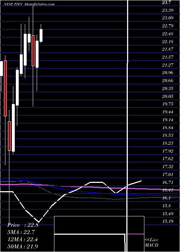Click the 16.71 price label
This screenshot has width=180, height=252.
tap(168, 183)
